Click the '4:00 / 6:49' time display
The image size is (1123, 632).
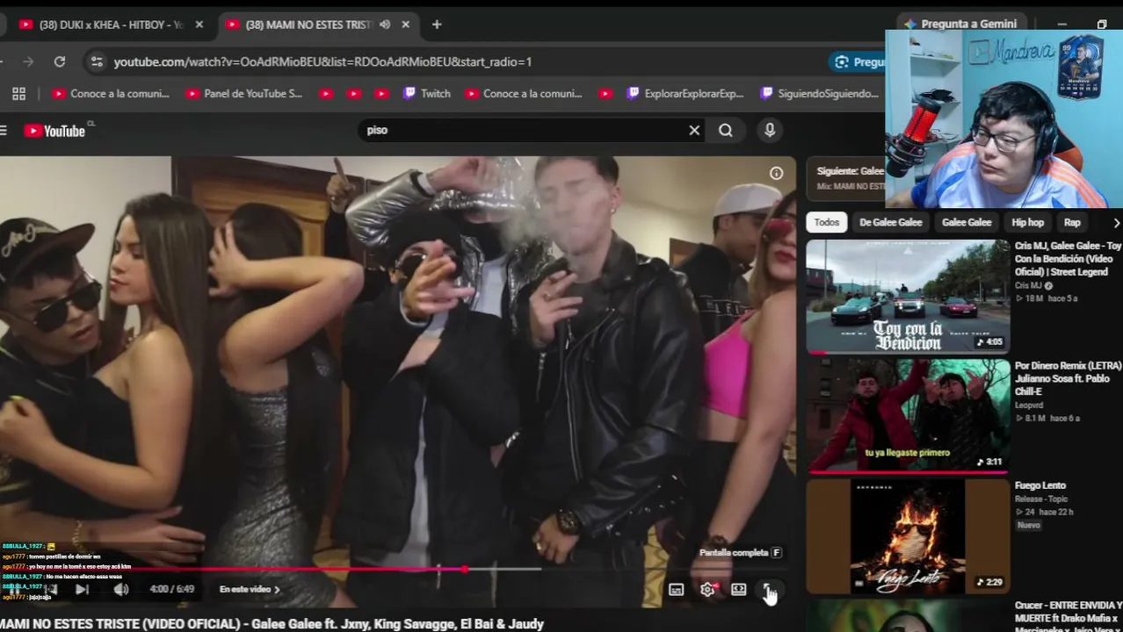[172, 589]
